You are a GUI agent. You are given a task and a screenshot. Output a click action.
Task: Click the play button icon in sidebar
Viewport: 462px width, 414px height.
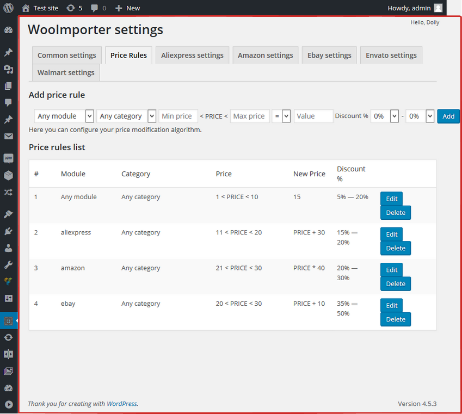pyautogui.click(x=9, y=405)
